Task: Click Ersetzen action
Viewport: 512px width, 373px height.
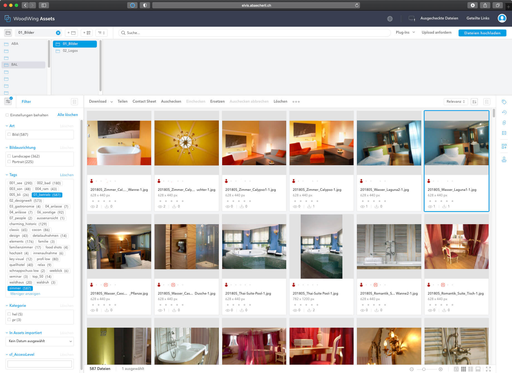Action: [217, 102]
